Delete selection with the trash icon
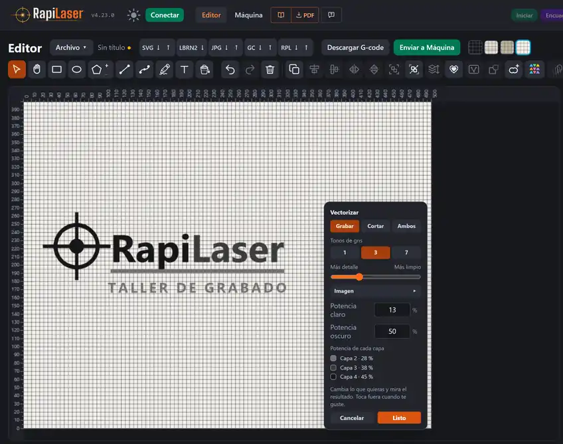 pos(270,69)
